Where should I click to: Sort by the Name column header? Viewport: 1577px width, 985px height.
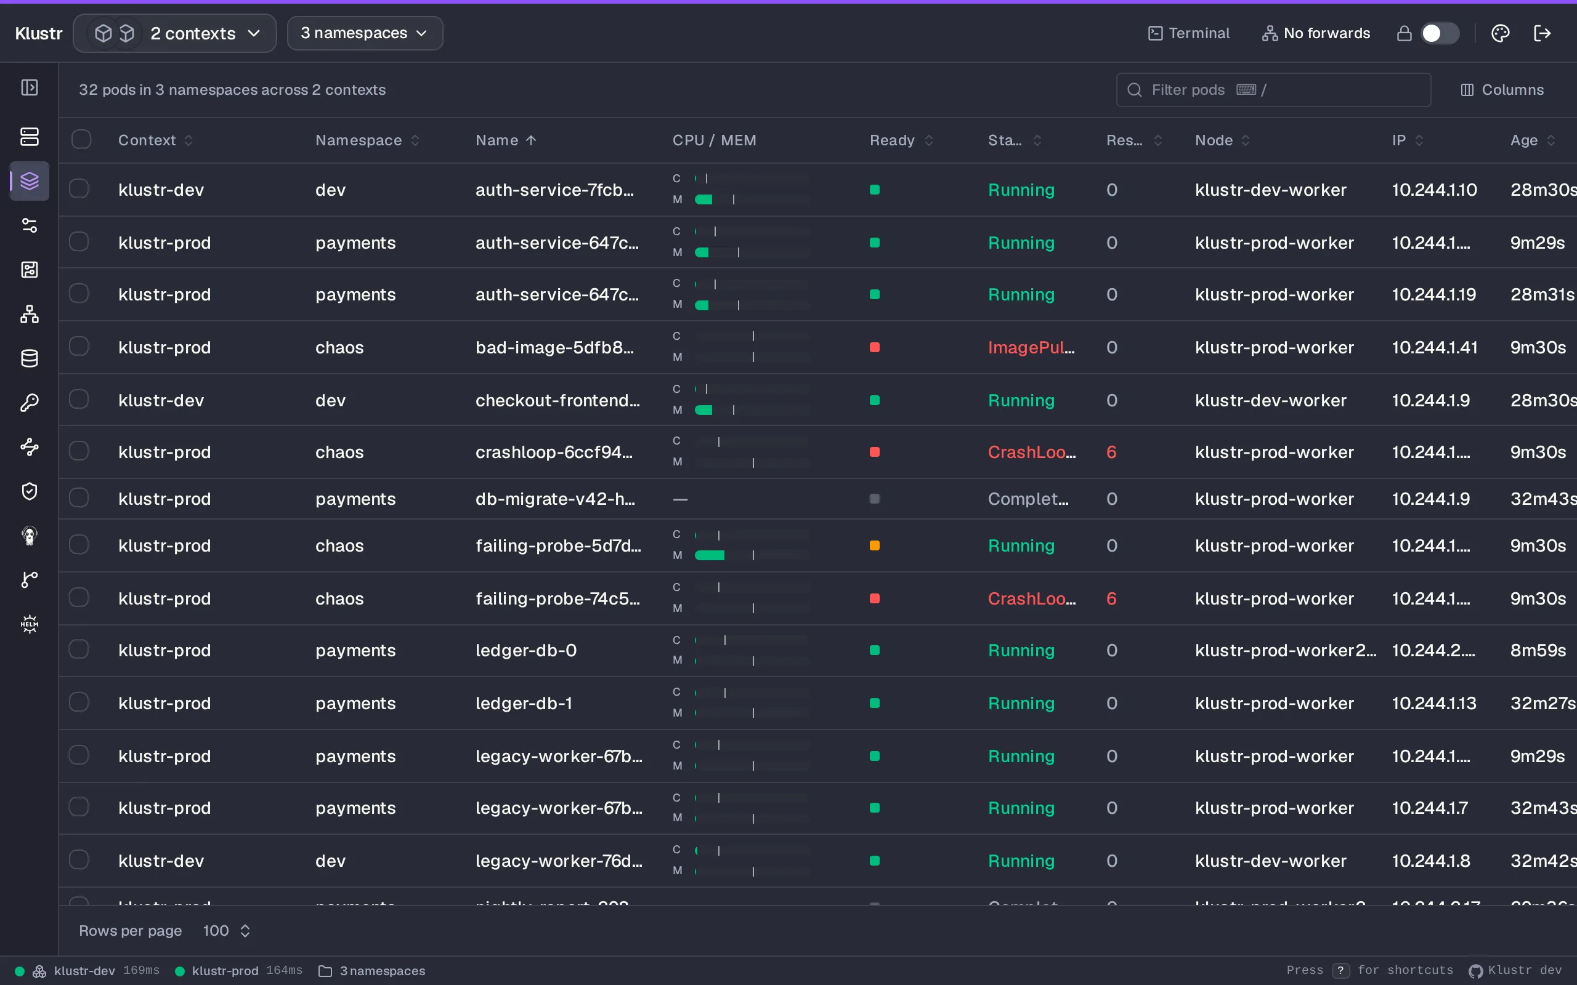tap(506, 140)
